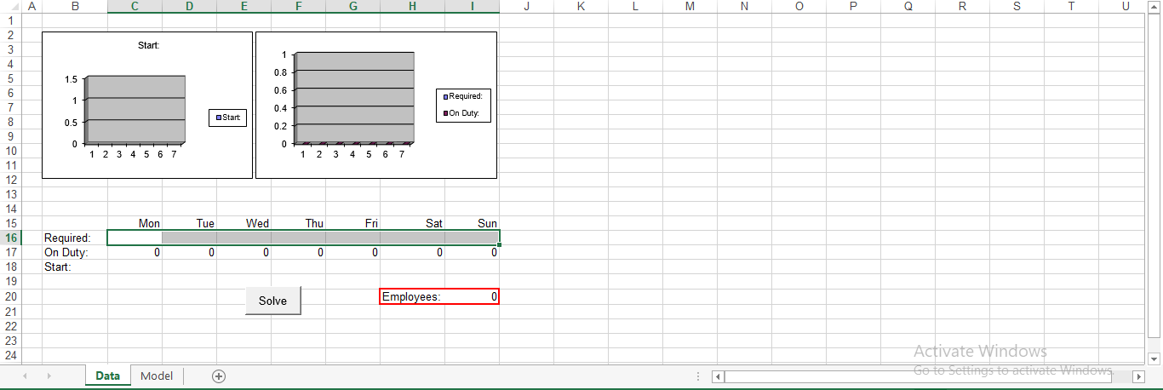This screenshot has width=1163, height=390.
Task: Select column U header
Action: tap(1126, 7)
